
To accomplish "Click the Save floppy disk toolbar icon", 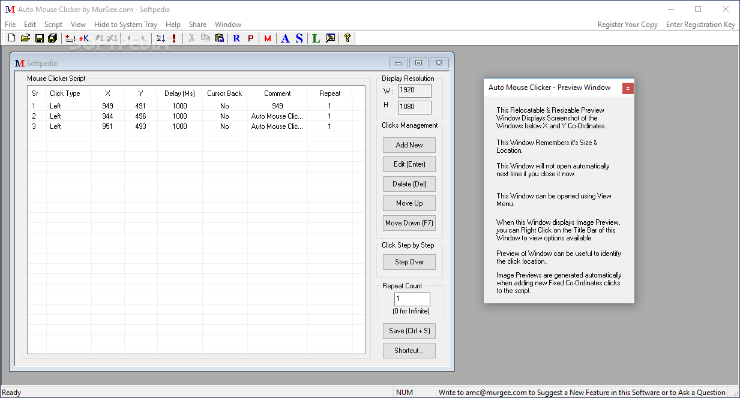I will pos(39,38).
